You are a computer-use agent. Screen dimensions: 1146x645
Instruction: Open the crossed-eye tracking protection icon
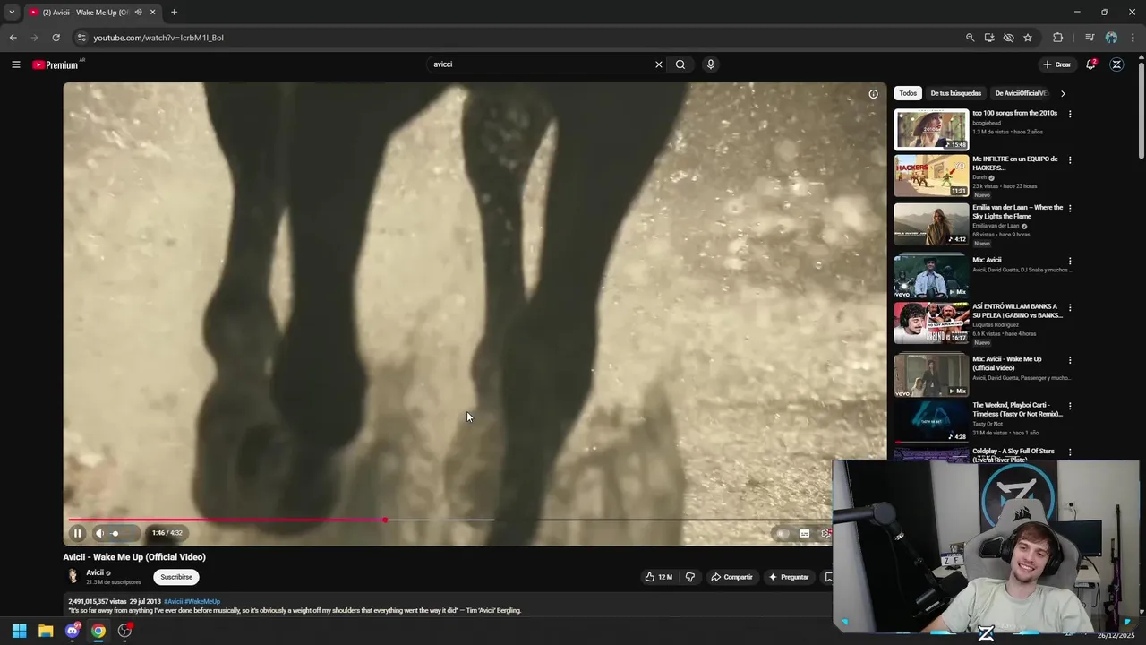(x=1008, y=38)
